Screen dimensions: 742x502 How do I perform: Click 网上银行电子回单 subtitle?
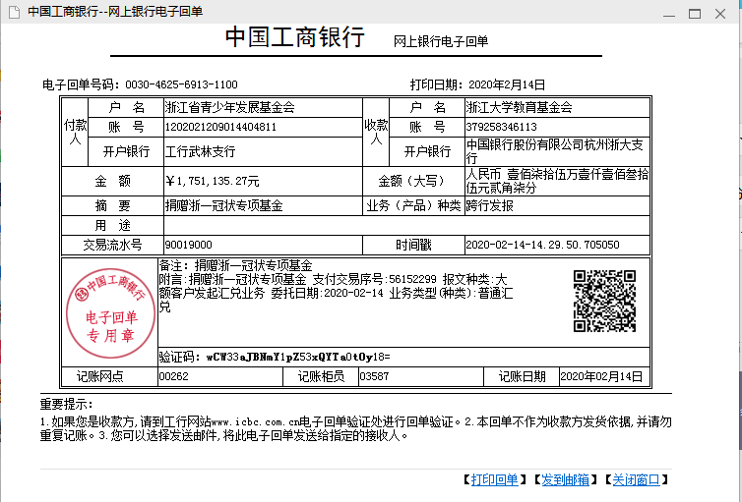coord(441,41)
